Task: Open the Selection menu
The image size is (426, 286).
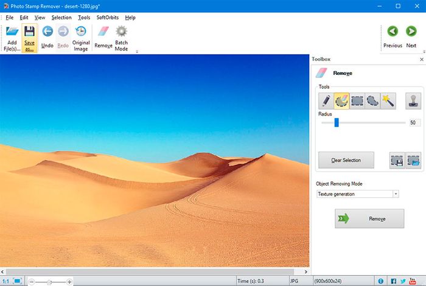Action: [x=61, y=18]
